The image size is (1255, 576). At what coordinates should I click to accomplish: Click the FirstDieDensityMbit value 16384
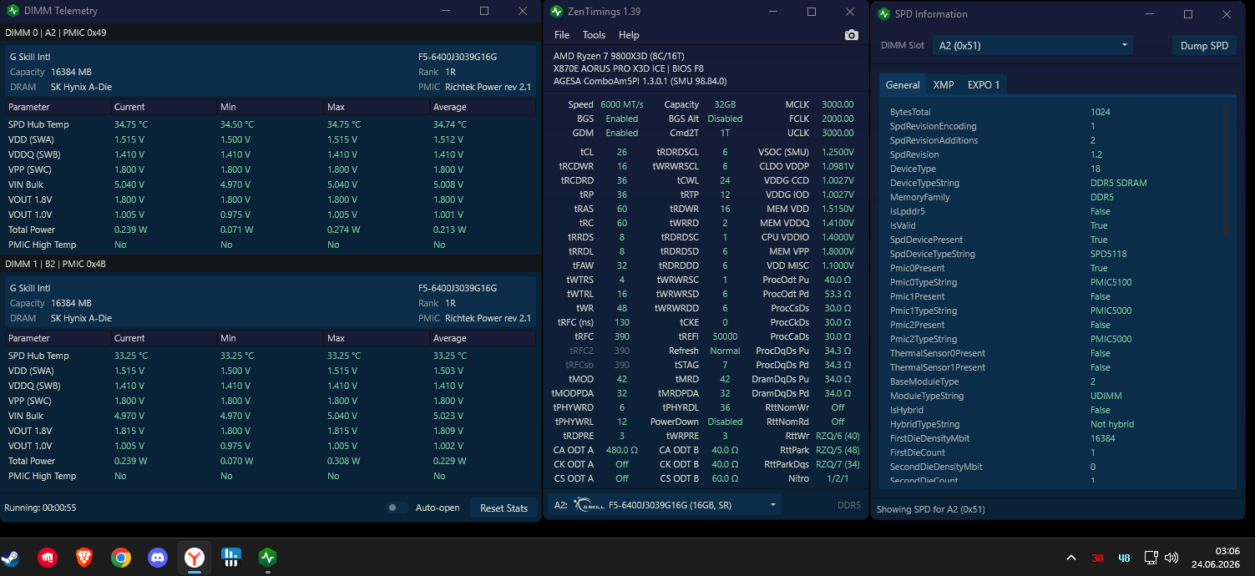[1102, 438]
